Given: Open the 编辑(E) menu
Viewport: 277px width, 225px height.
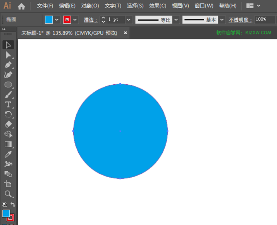Looking at the screenshot, I should 67,6.
